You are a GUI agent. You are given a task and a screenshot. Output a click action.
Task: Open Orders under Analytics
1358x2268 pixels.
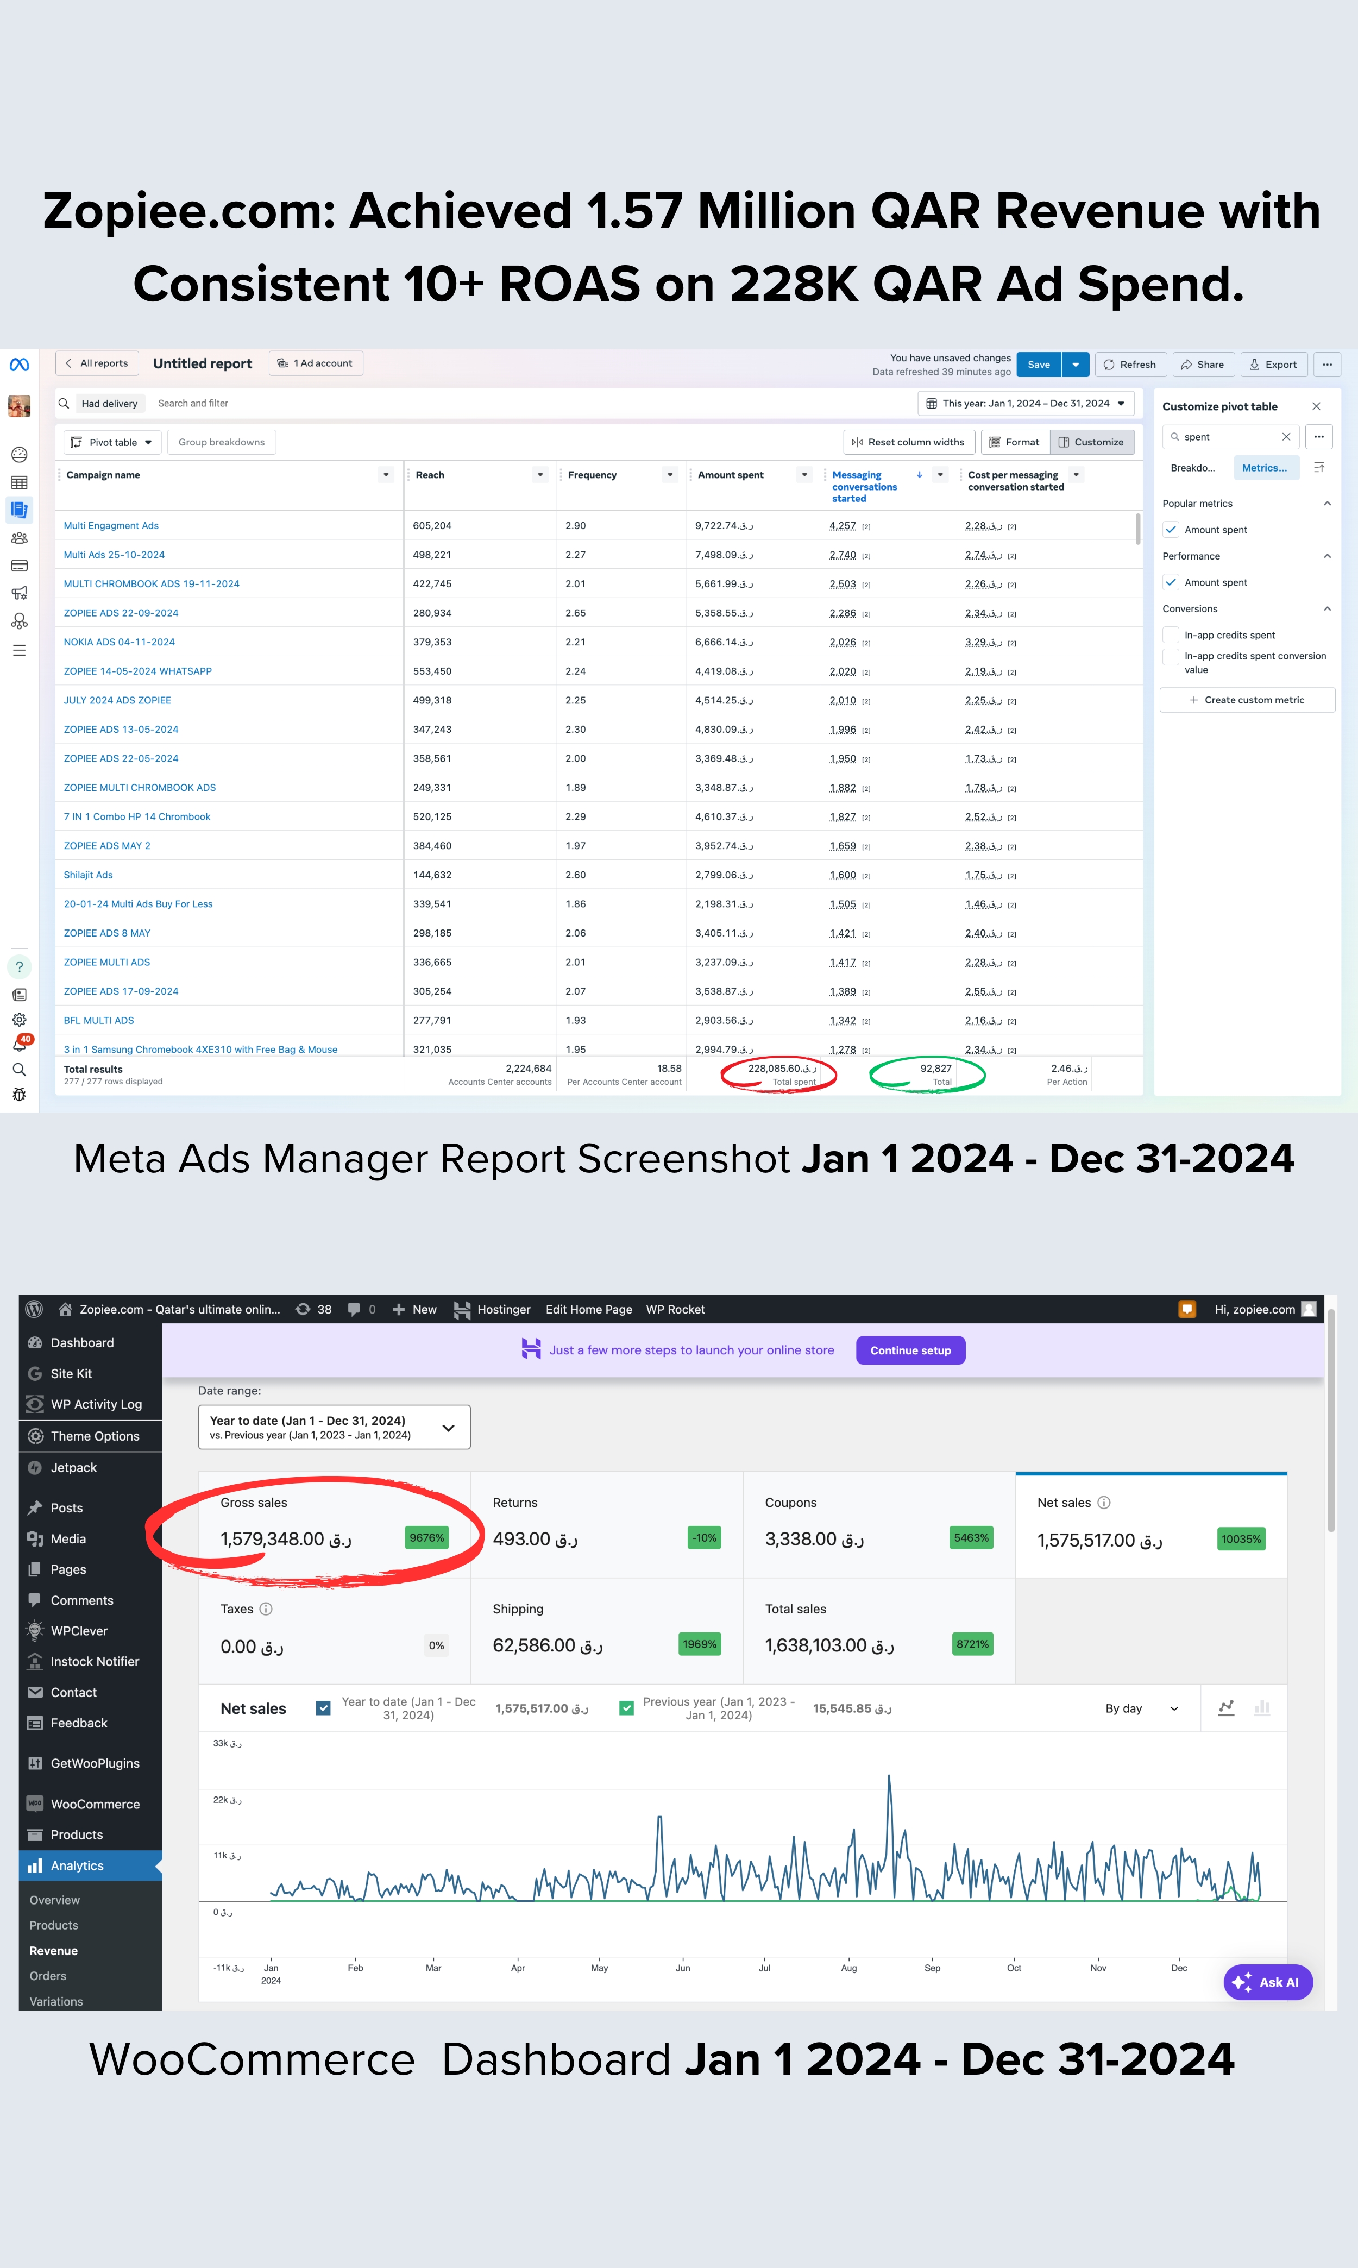pos(48,1976)
